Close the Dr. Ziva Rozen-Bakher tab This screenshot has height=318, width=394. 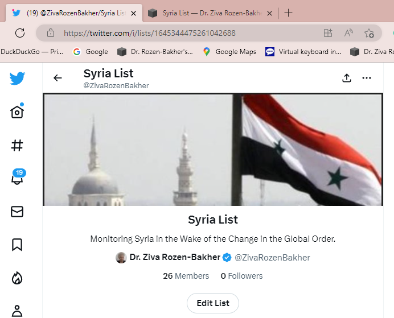point(269,13)
